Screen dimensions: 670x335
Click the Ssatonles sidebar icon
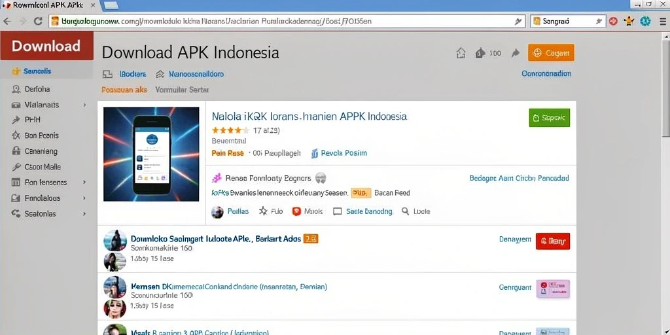tap(16, 214)
